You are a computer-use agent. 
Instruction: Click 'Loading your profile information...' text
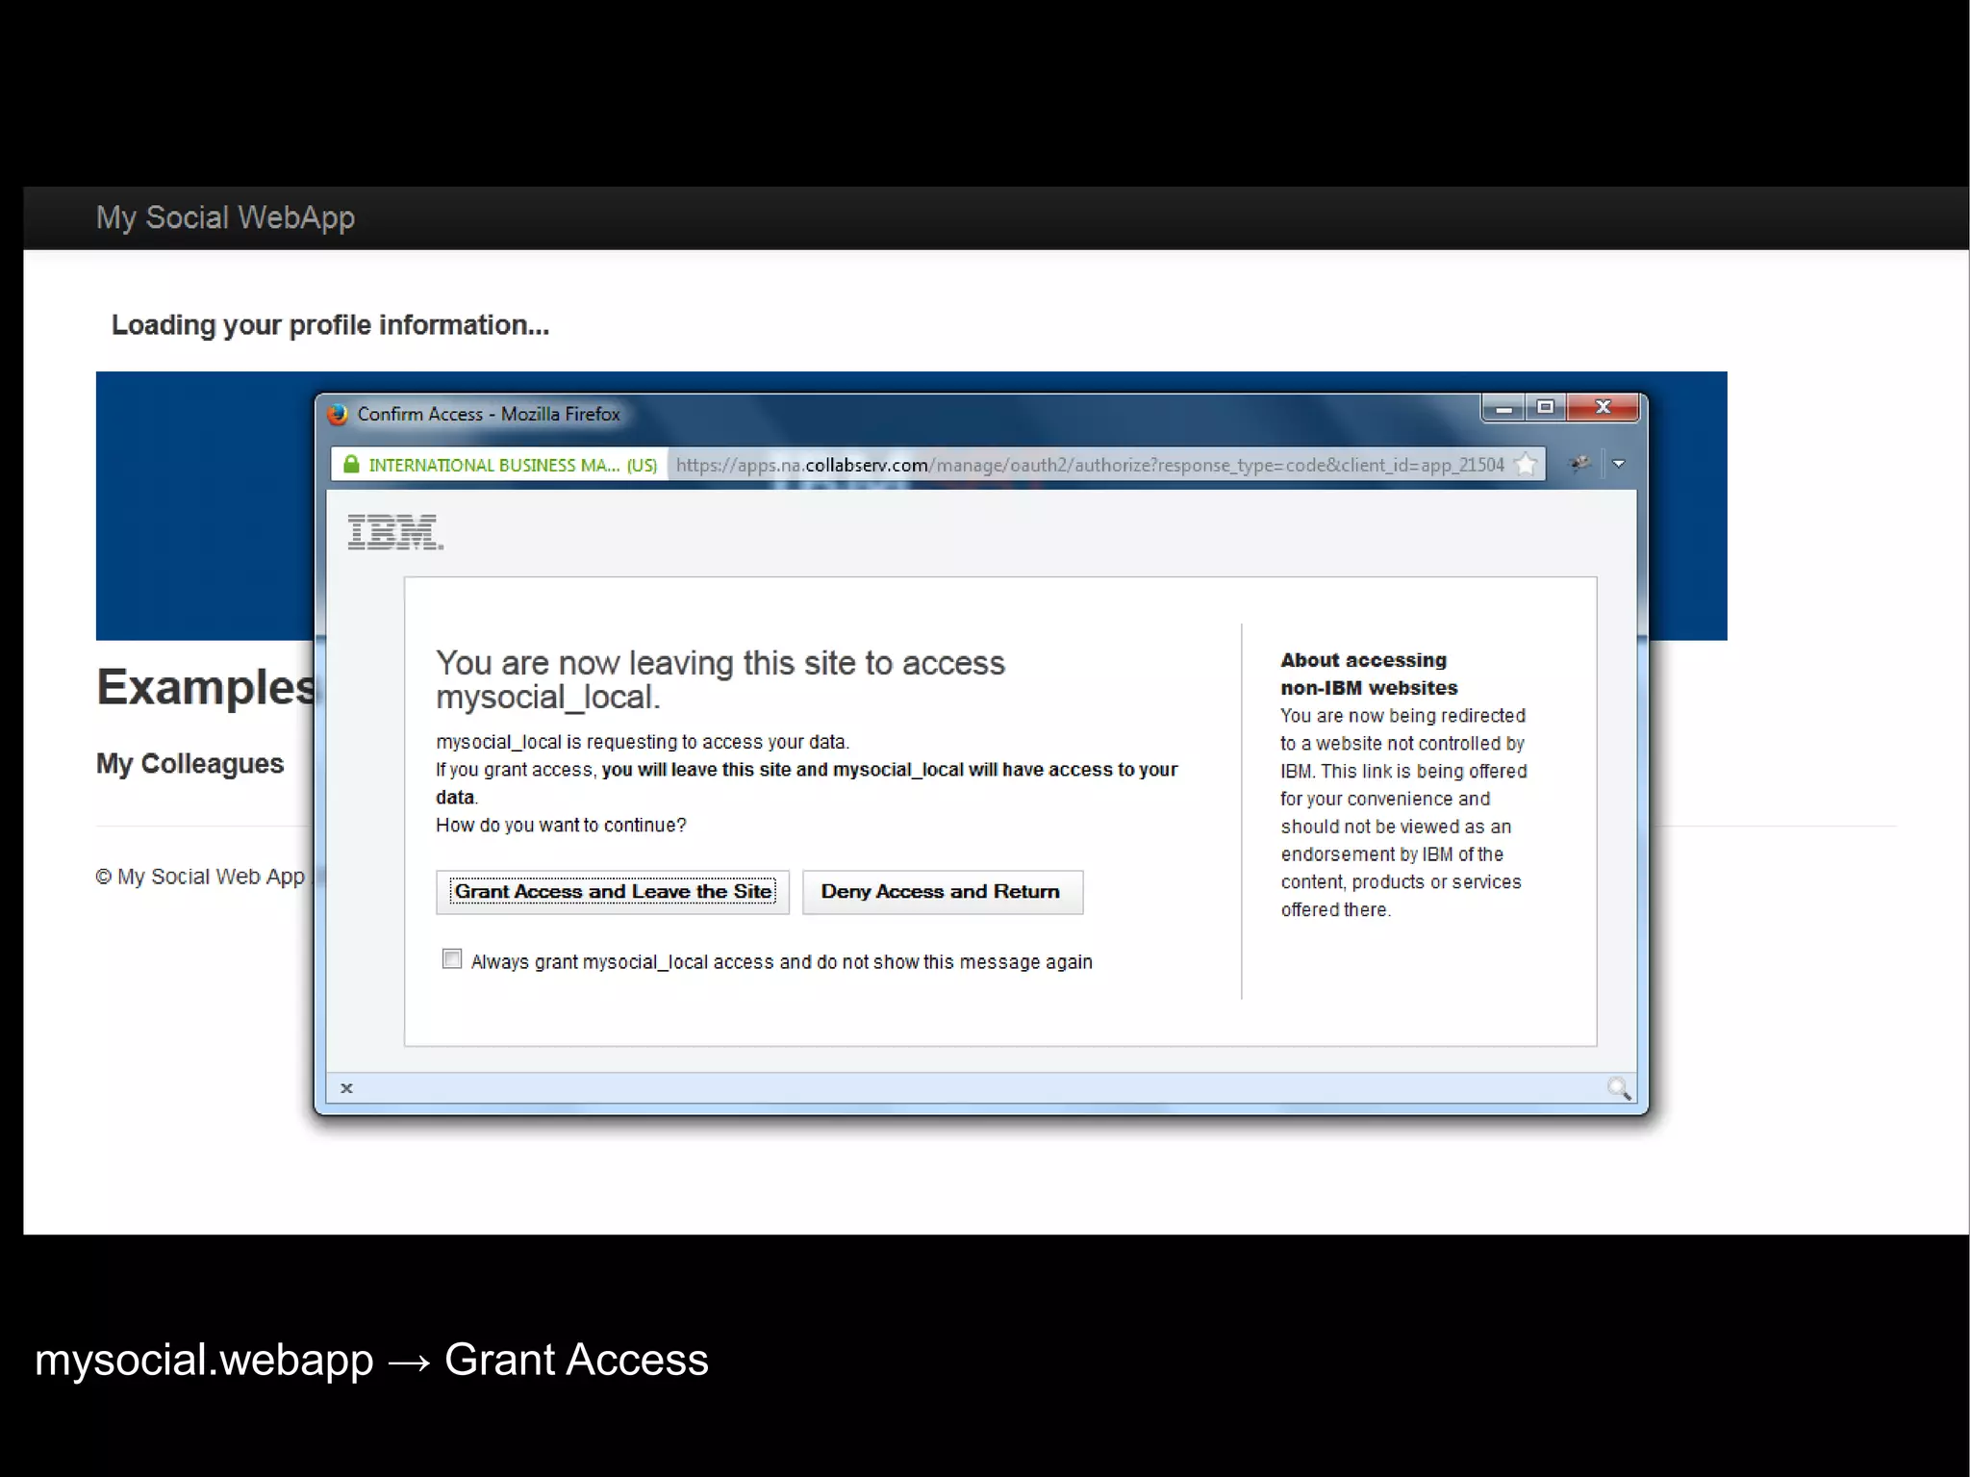330,325
